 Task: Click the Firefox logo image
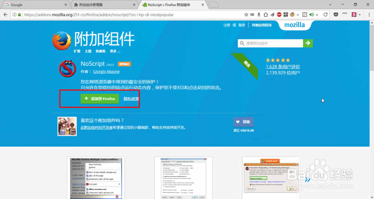pyautogui.click(x=62, y=41)
